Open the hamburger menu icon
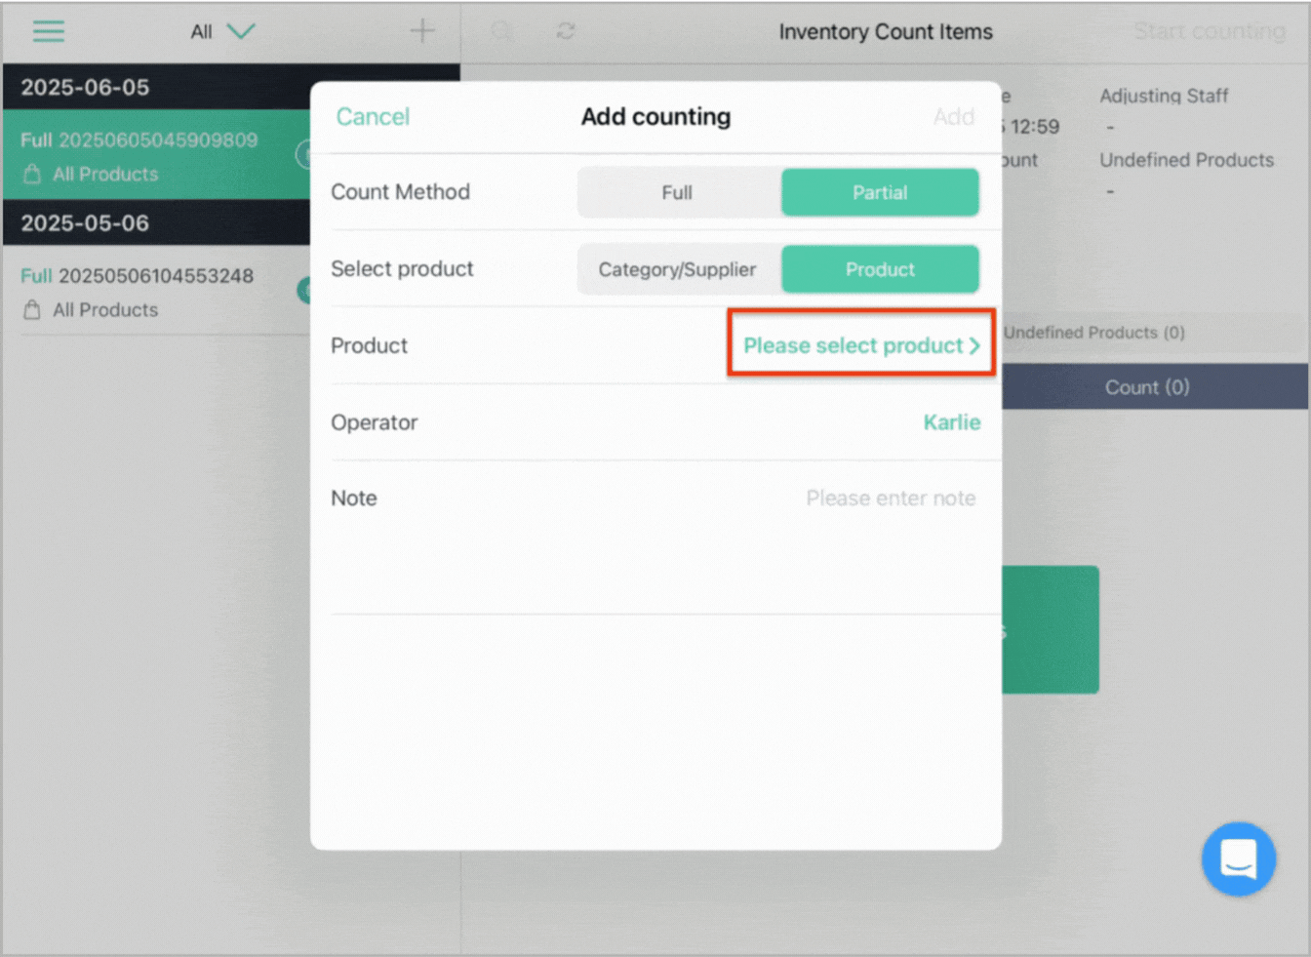1311x957 pixels. (48, 31)
